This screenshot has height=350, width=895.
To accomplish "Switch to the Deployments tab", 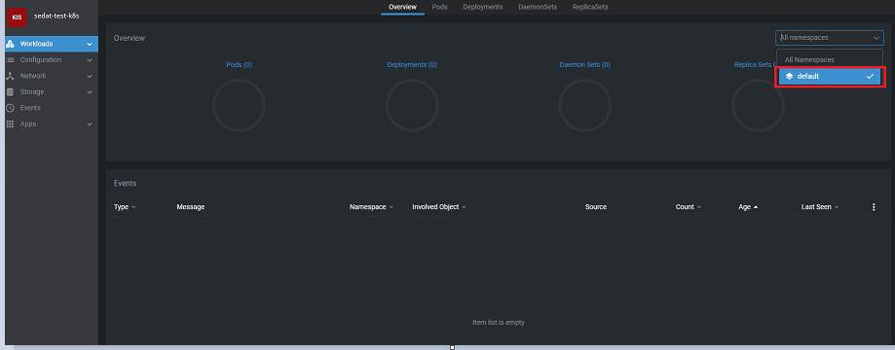I will pyautogui.click(x=483, y=7).
